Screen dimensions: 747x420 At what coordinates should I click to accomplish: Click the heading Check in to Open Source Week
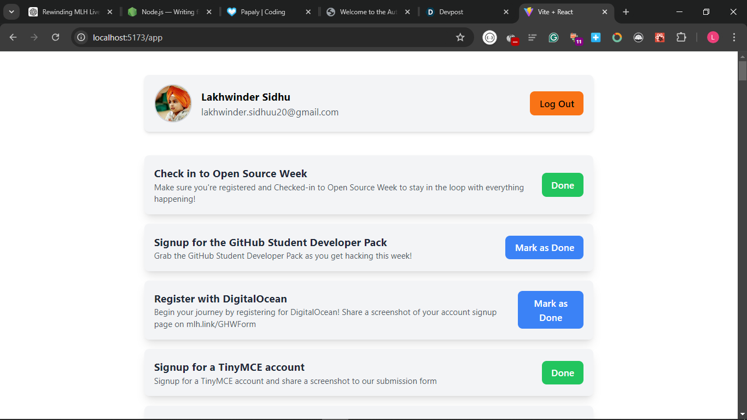pos(230,173)
